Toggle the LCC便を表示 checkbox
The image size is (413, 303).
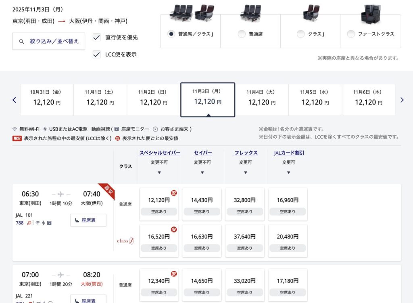tap(97, 54)
